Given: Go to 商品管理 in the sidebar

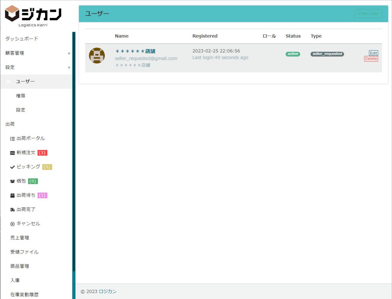Looking at the screenshot, I should (20, 266).
